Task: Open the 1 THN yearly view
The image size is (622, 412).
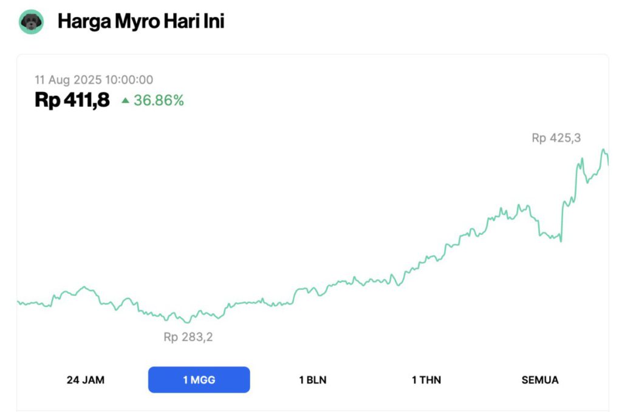Action: point(426,380)
